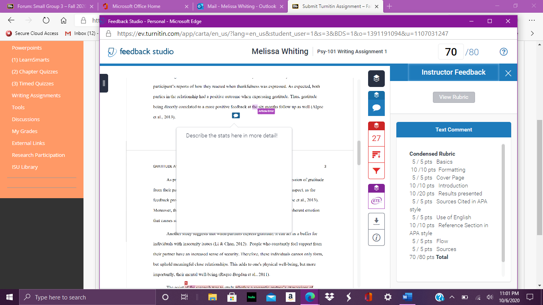Switch to Microsoft Office Home tab
Image resolution: width=543 pixels, height=305 pixels.
click(145, 6)
